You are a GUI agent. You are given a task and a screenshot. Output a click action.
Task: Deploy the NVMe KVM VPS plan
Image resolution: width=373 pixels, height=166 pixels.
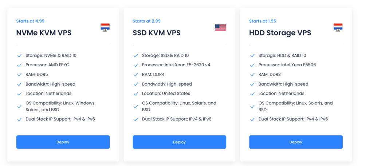pos(63,142)
